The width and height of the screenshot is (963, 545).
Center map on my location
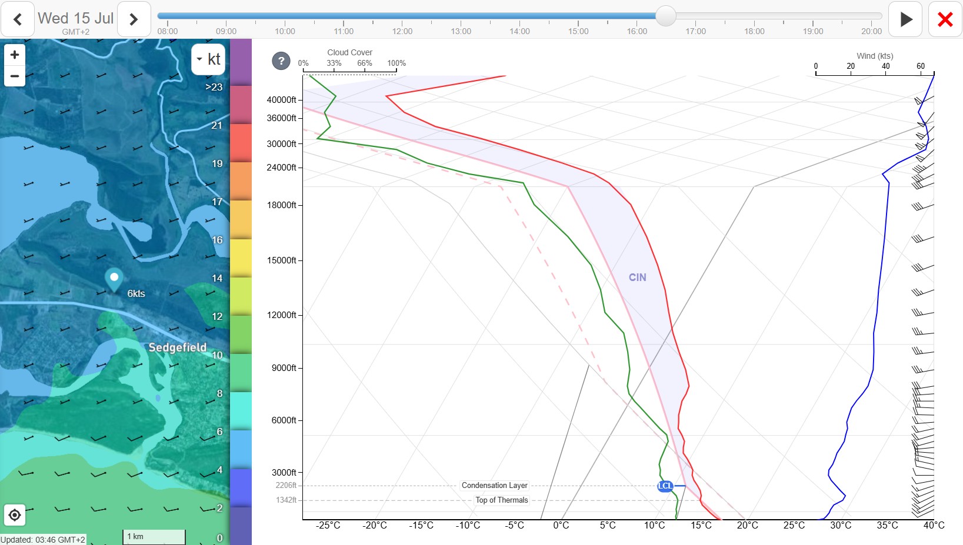click(15, 516)
